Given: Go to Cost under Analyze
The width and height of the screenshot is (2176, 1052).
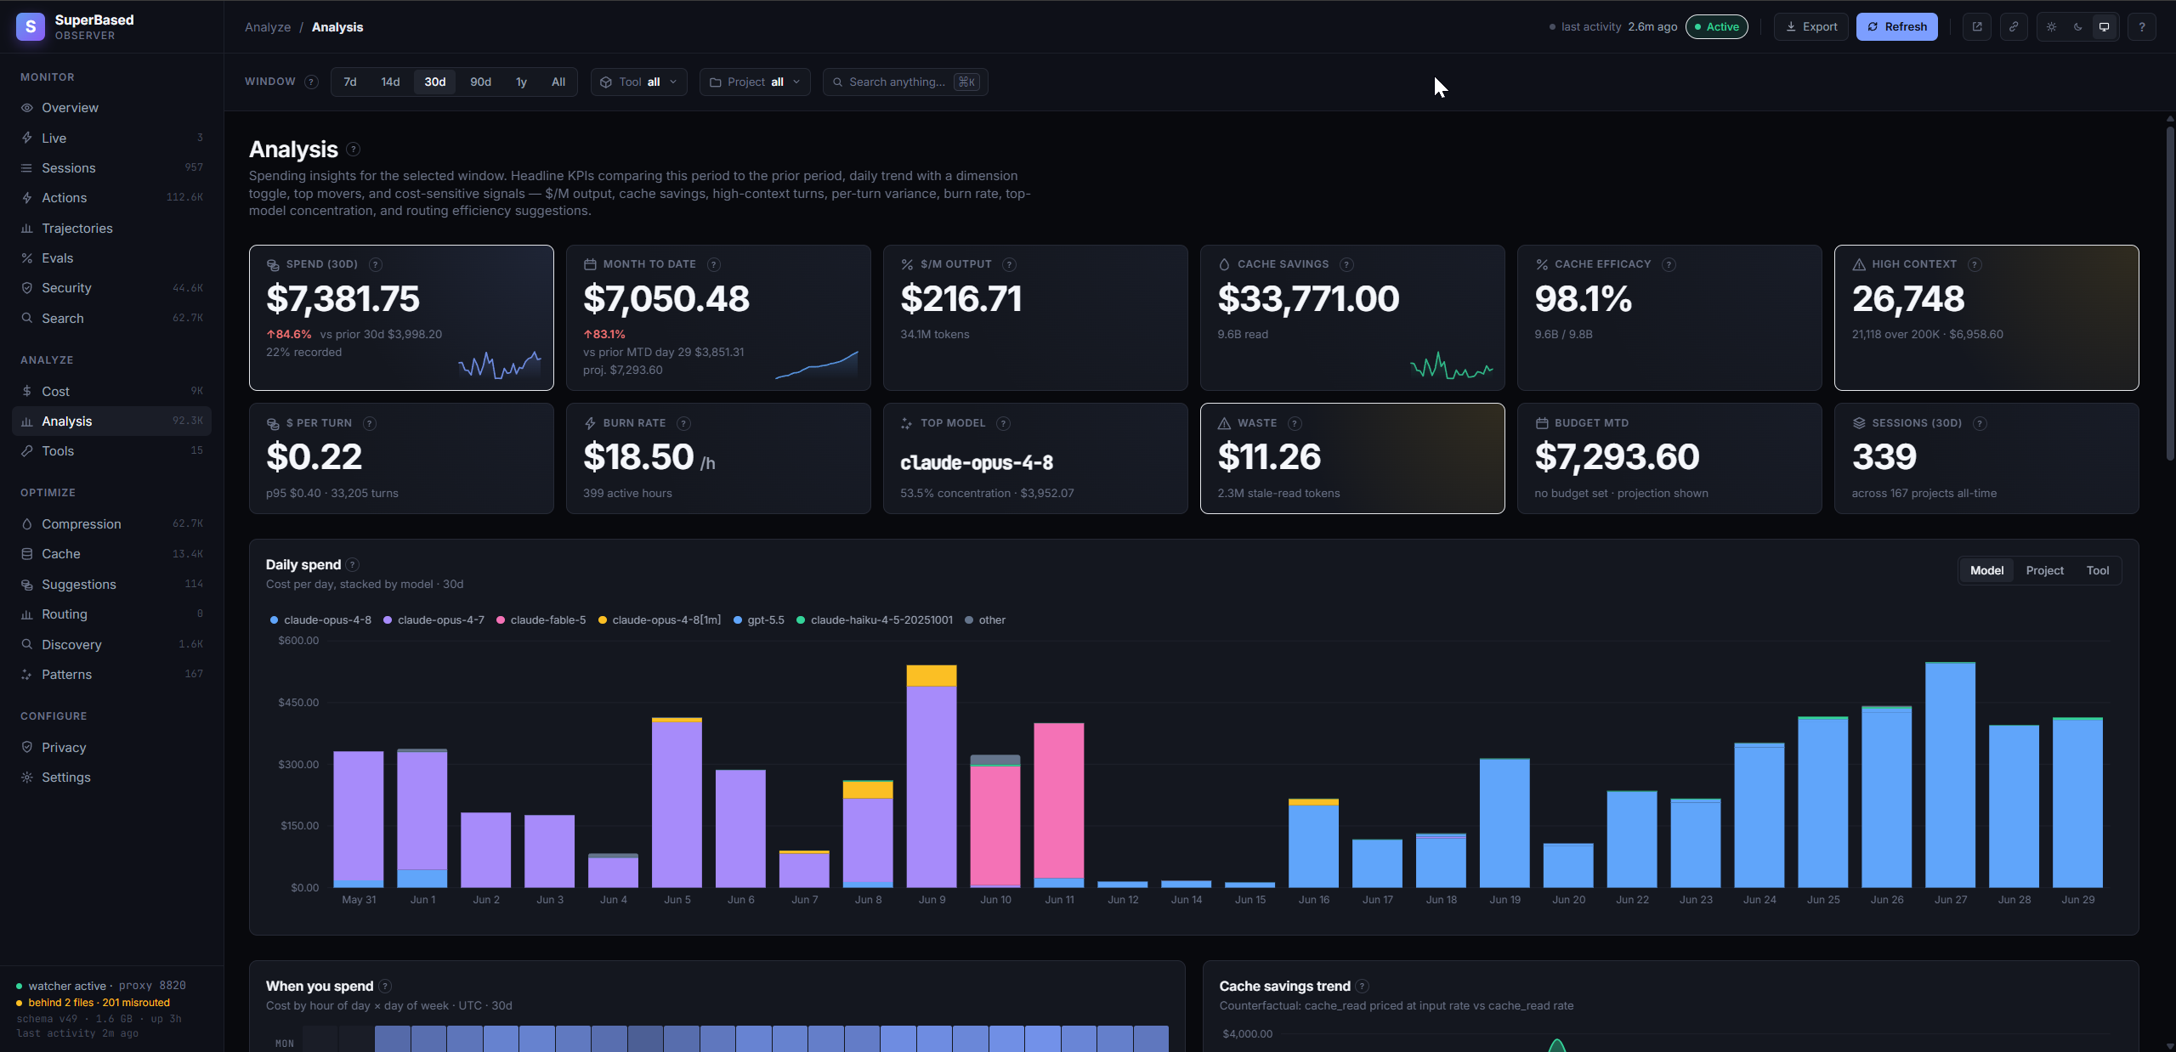Looking at the screenshot, I should [x=111, y=392].
